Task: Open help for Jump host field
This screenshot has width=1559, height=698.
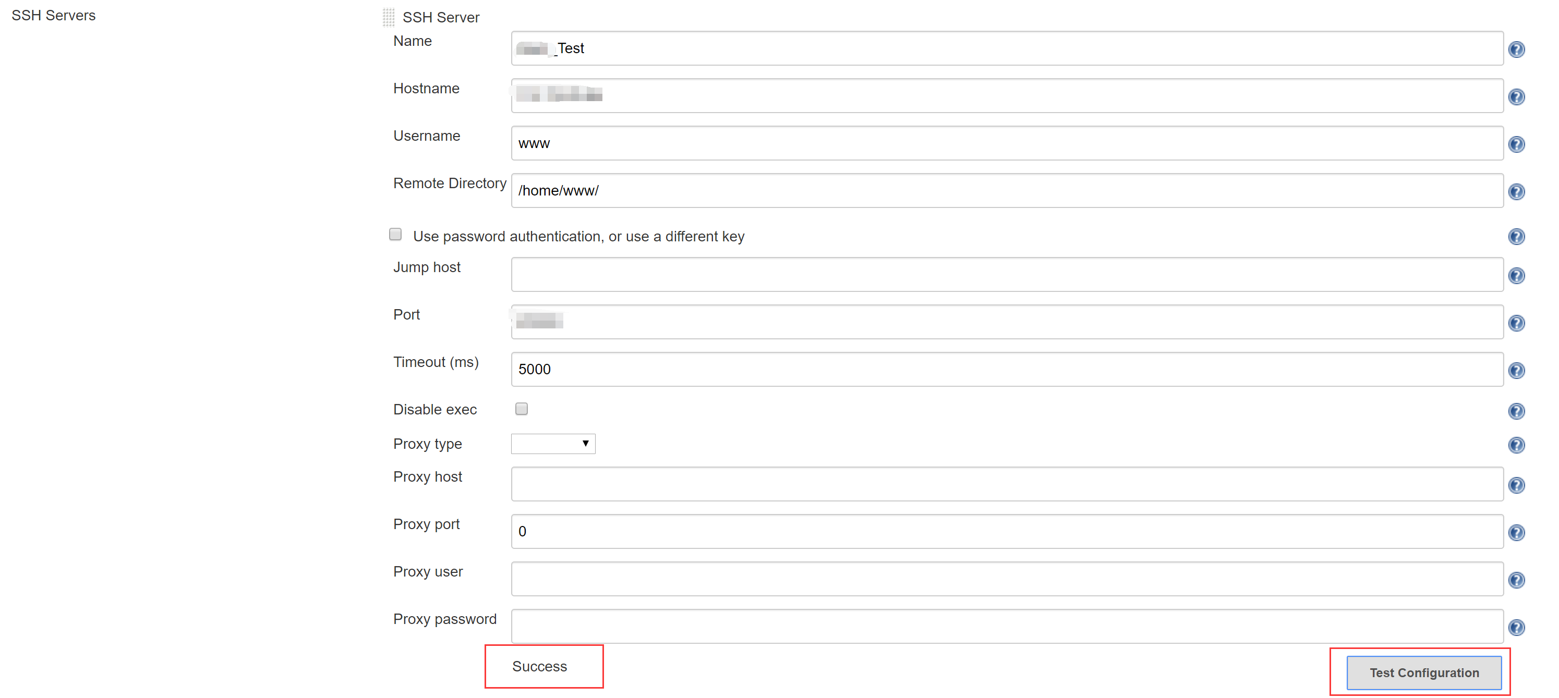Action: click(x=1516, y=276)
